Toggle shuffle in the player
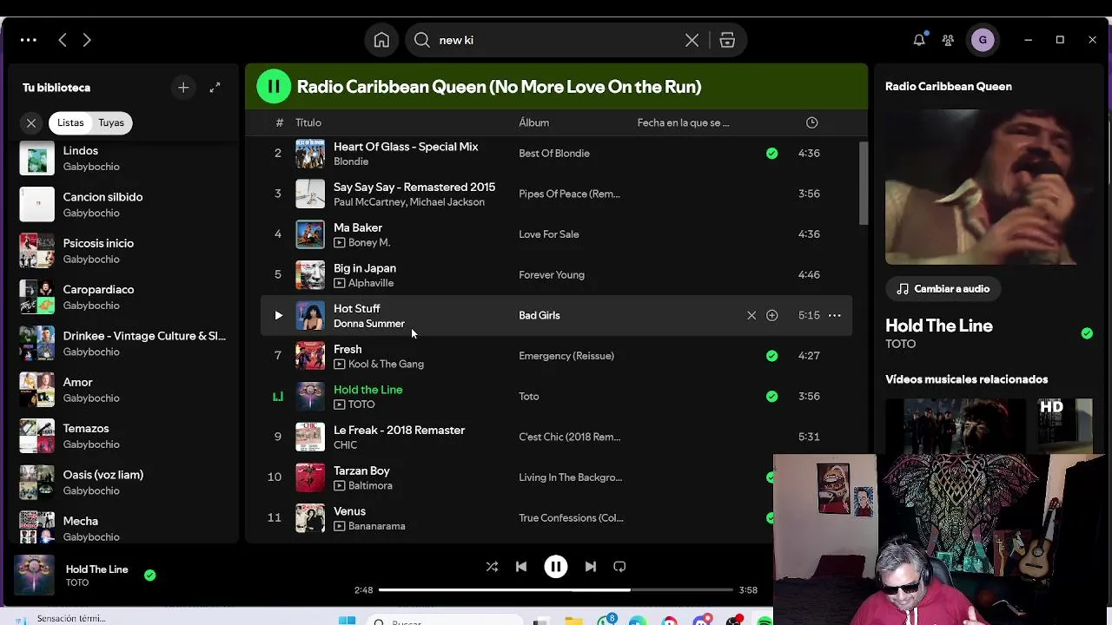The width and height of the screenshot is (1112, 625). (x=492, y=566)
